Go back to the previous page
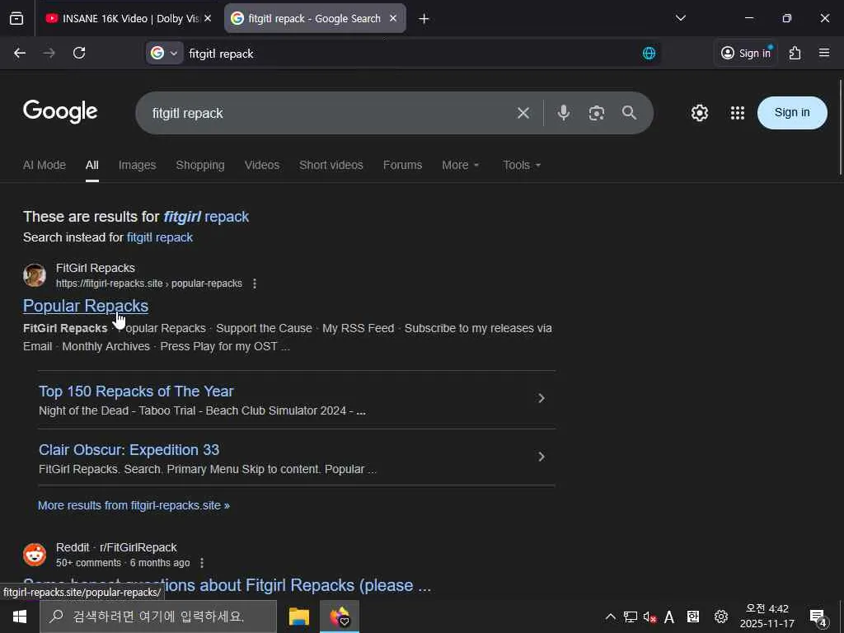Image resolution: width=844 pixels, height=633 pixels. click(x=20, y=53)
